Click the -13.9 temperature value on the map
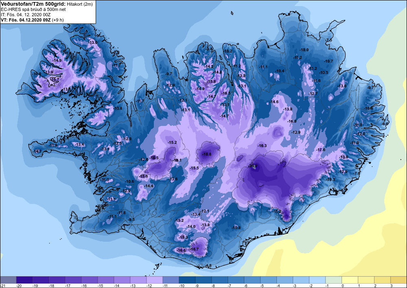This screenshot has height=288, width=407. (x=48, y=72)
